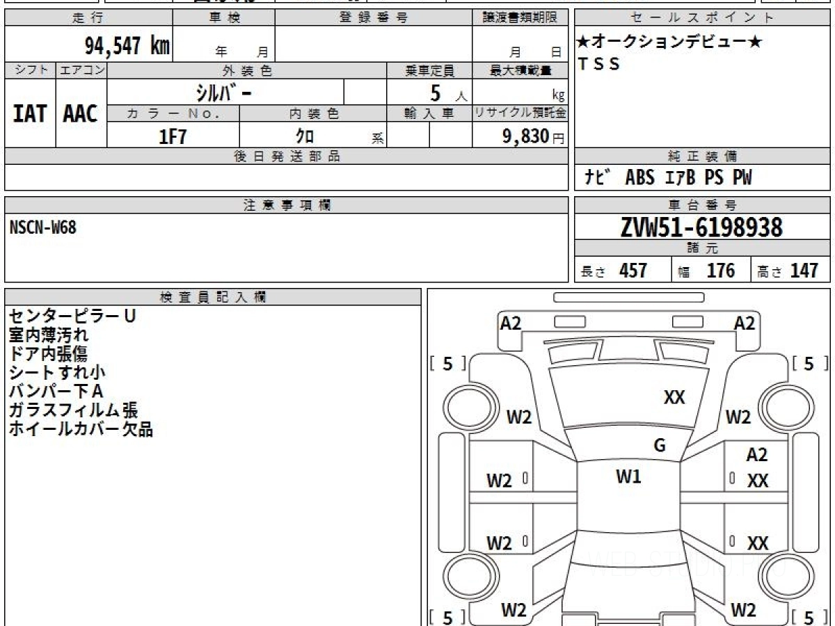Viewport: 835px width, 626px height.
Task: Click the equipment line ナビ ABS エアB PS PW
Action: pos(668,178)
